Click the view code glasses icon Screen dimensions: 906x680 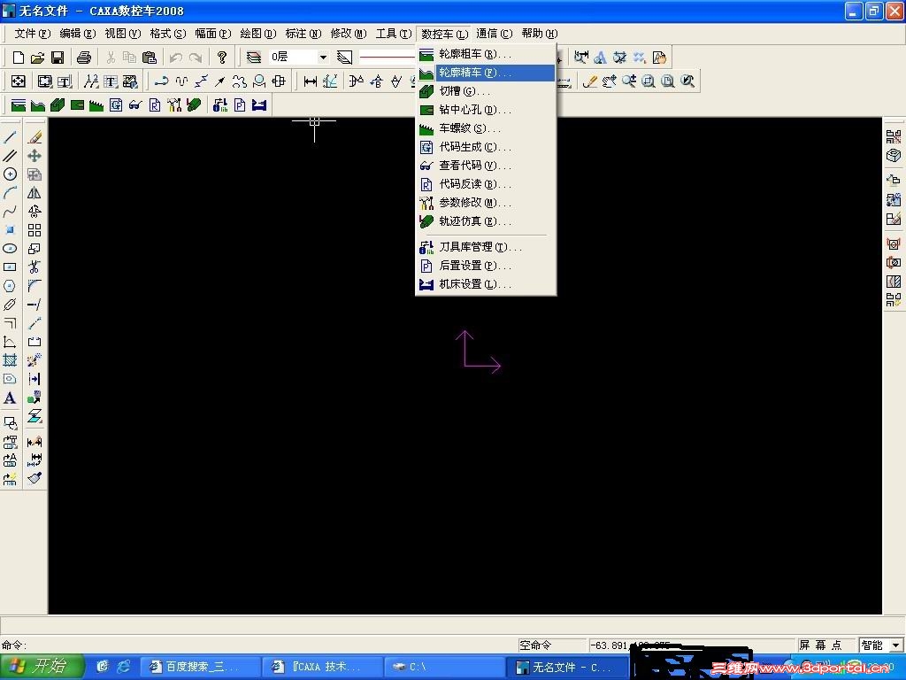tap(135, 105)
